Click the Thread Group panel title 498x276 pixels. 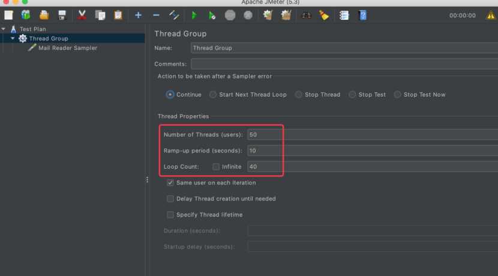181,34
